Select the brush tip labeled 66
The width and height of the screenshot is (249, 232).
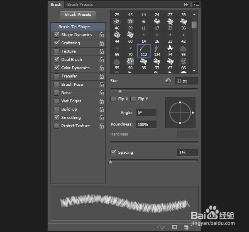point(183,64)
